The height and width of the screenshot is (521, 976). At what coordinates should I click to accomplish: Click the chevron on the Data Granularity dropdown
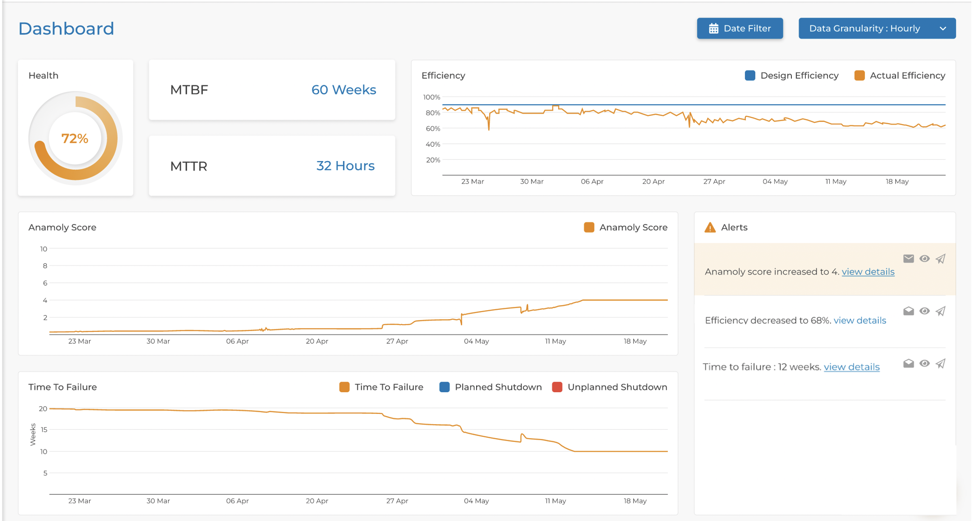pyautogui.click(x=943, y=28)
